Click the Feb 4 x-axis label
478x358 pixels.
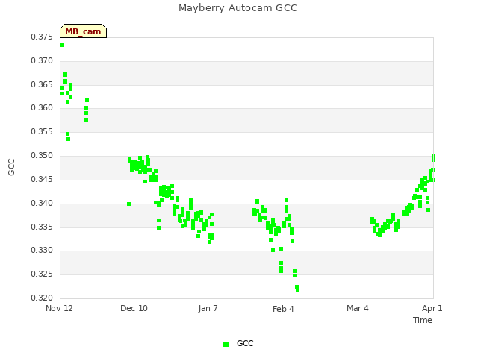pos(283,309)
